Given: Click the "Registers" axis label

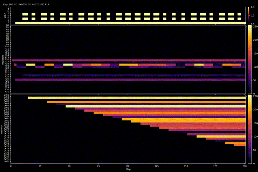Looking at the screenshot, I should pyautogui.click(x=3, y=60).
